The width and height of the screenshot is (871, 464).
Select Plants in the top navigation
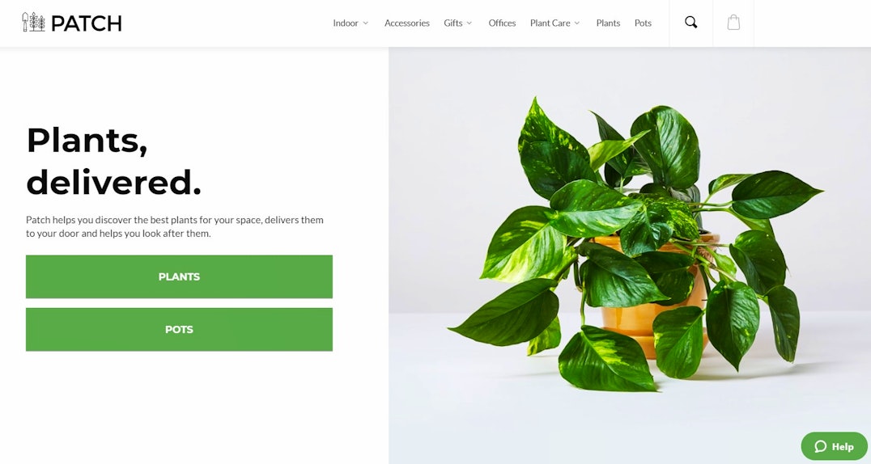point(608,23)
